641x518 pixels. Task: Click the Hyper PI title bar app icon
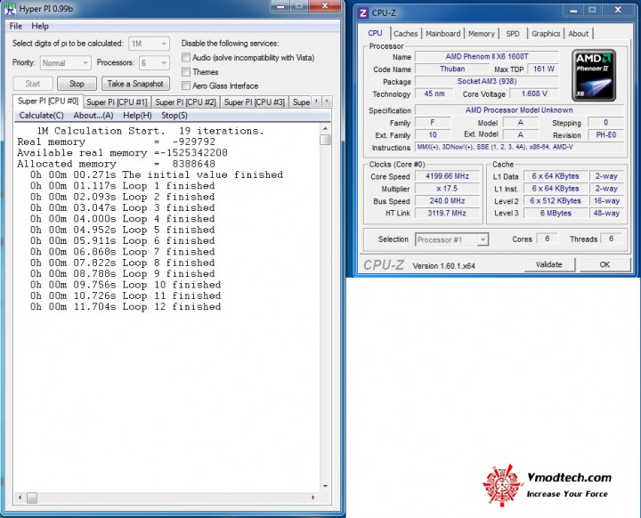point(10,9)
